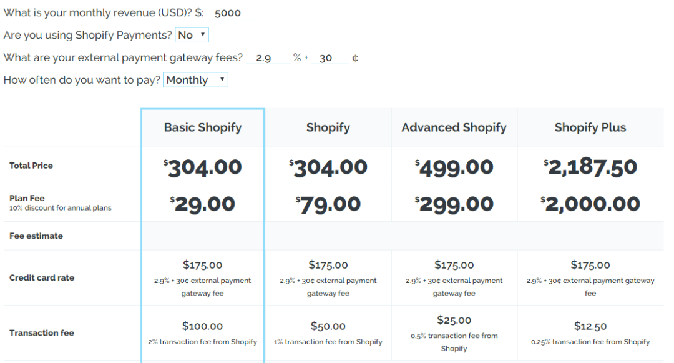Screen dimensions: 674x363
Task: Click the Credit card rate row label
Action: coord(42,277)
